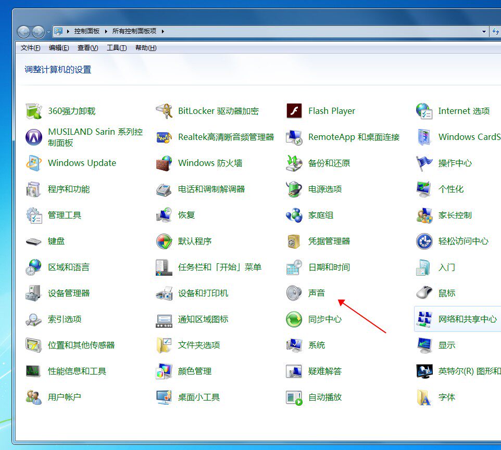
Task: Click the Internet 选项 globe icon
Action: point(424,111)
